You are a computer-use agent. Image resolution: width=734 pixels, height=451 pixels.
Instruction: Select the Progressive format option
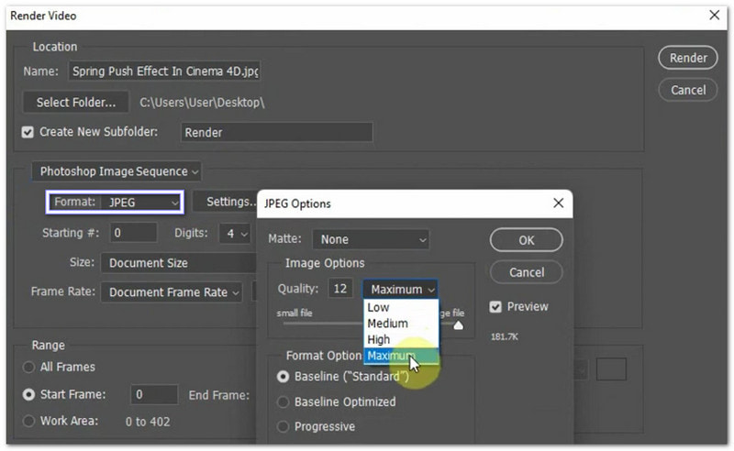(284, 426)
